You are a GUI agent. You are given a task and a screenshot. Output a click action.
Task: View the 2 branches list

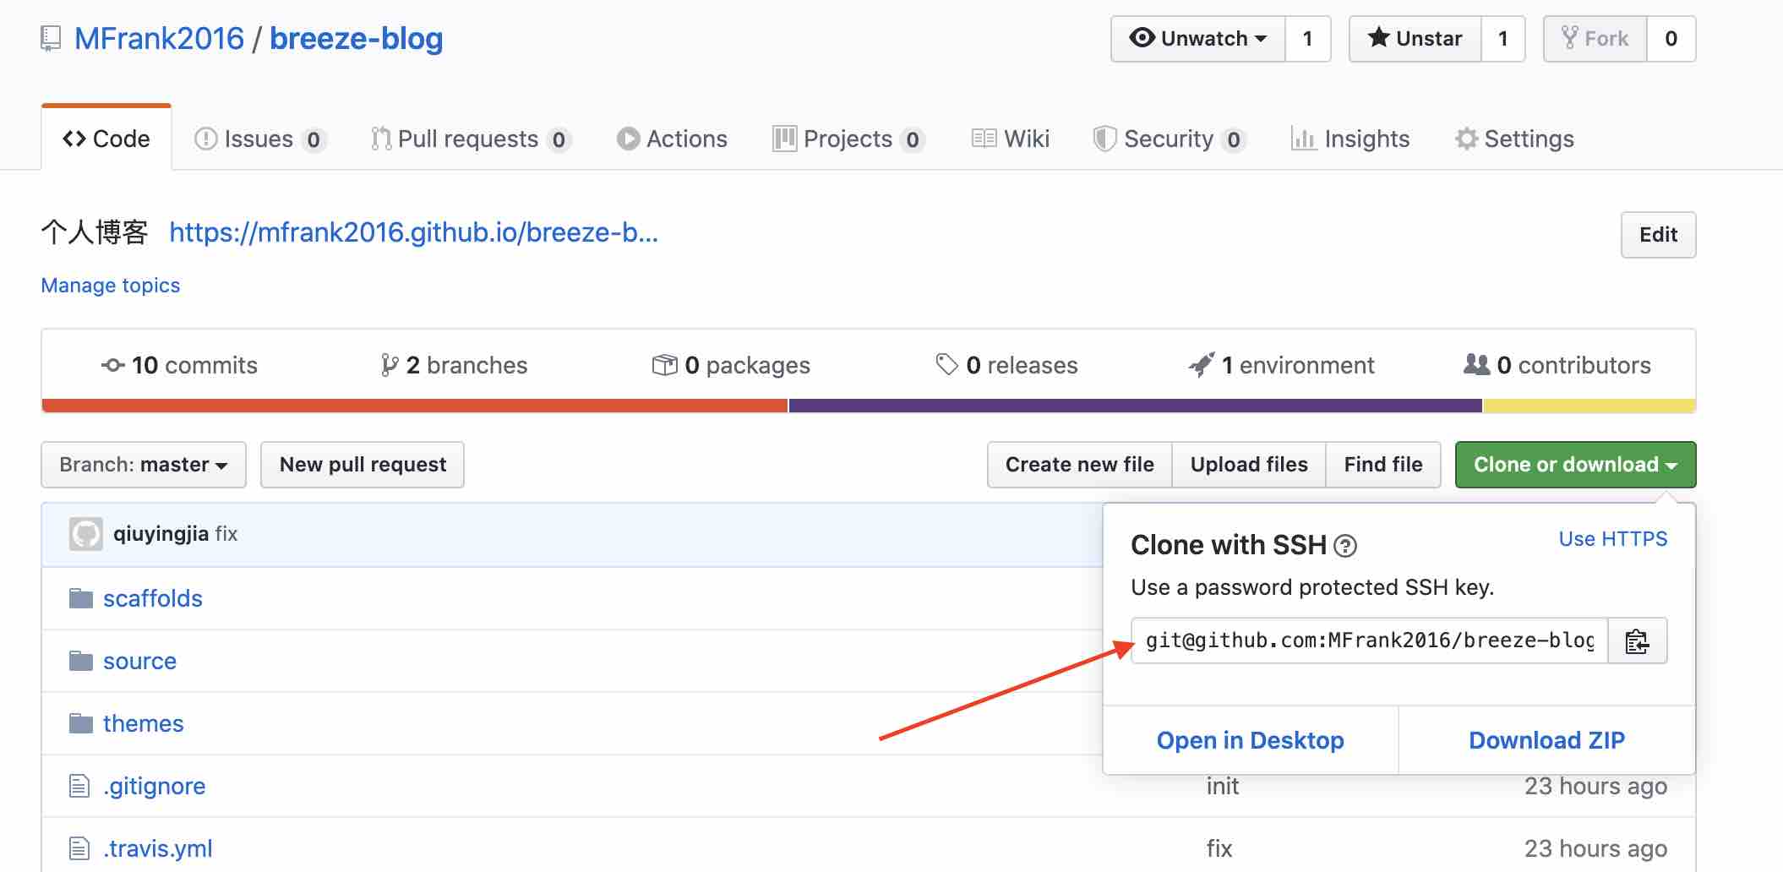click(x=455, y=365)
